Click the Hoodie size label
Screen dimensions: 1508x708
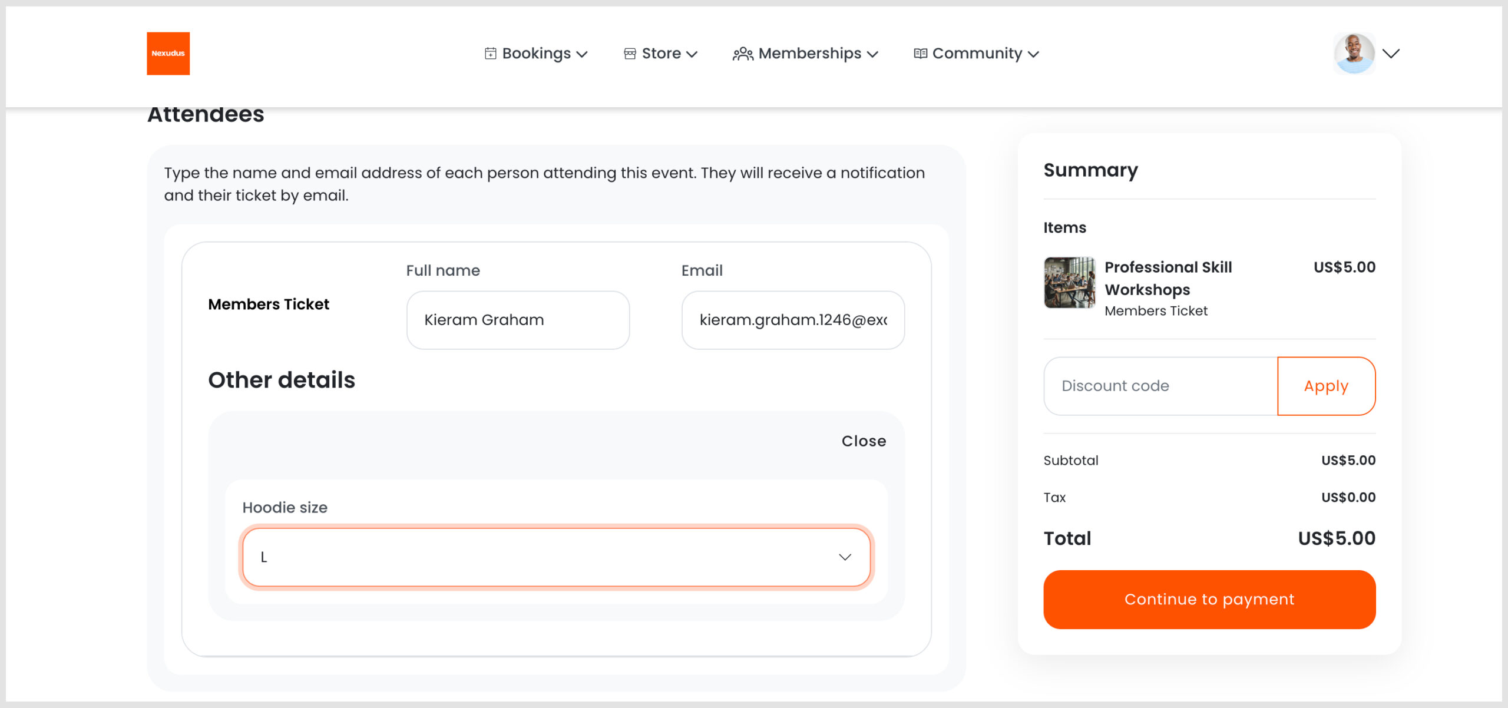point(285,507)
